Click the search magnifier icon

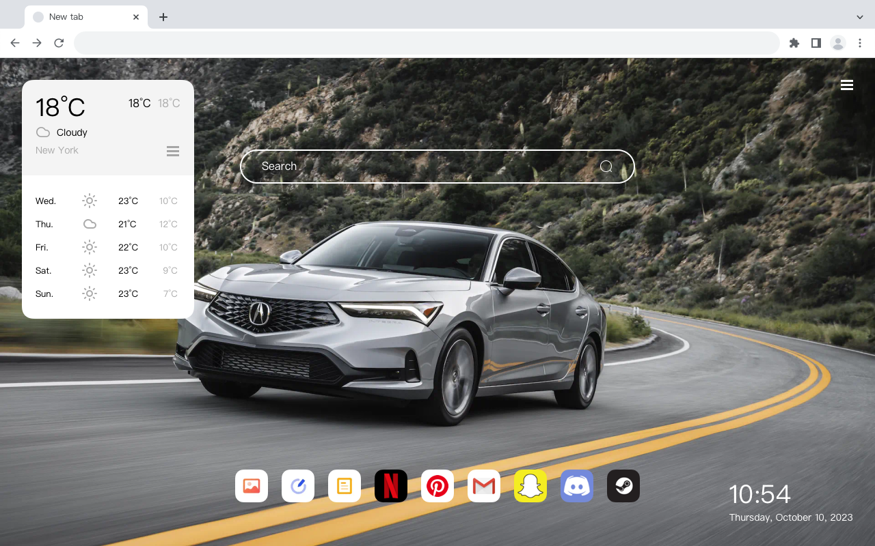click(x=606, y=167)
